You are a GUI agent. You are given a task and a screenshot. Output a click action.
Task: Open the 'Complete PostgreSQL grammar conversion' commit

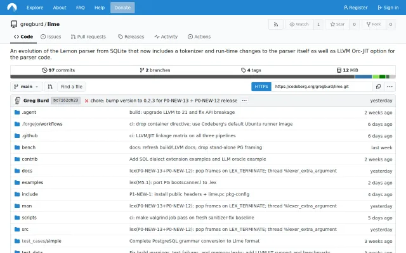pos(195,241)
